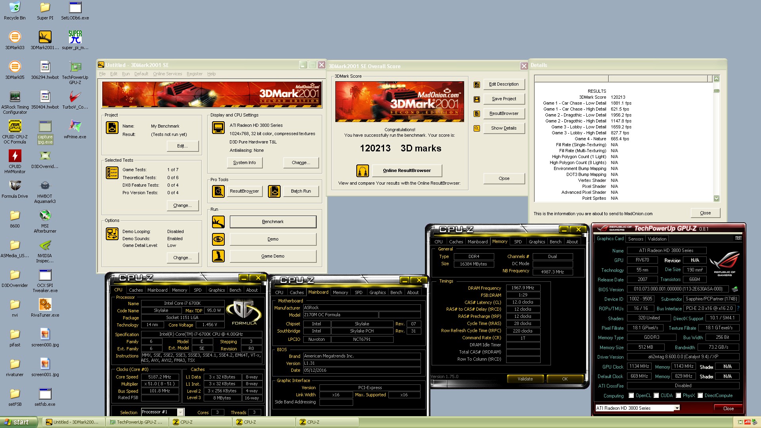Image resolution: width=761 pixels, height=428 pixels.
Task: Click the Batch Run icon in Pro Tools
Action: pyautogui.click(x=274, y=191)
